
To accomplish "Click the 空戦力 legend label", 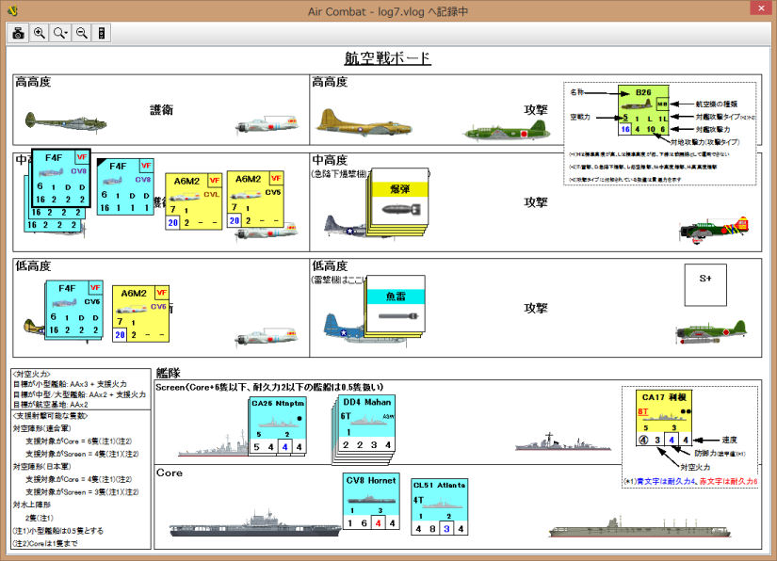I will (x=580, y=117).
